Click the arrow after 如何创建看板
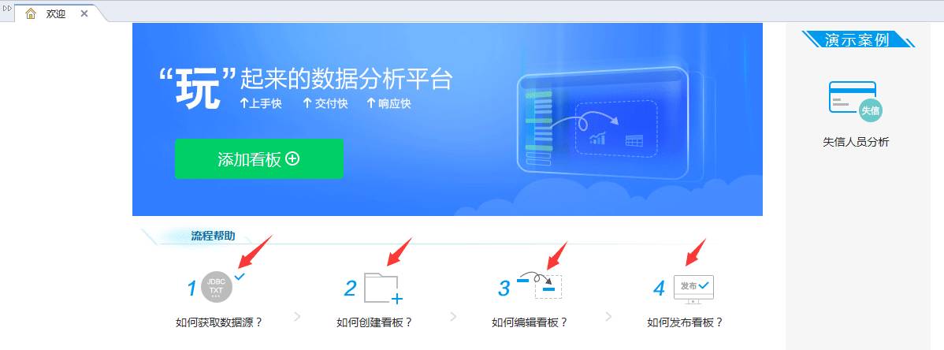The height and width of the screenshot is (350, 944). (x=453, y=316)
